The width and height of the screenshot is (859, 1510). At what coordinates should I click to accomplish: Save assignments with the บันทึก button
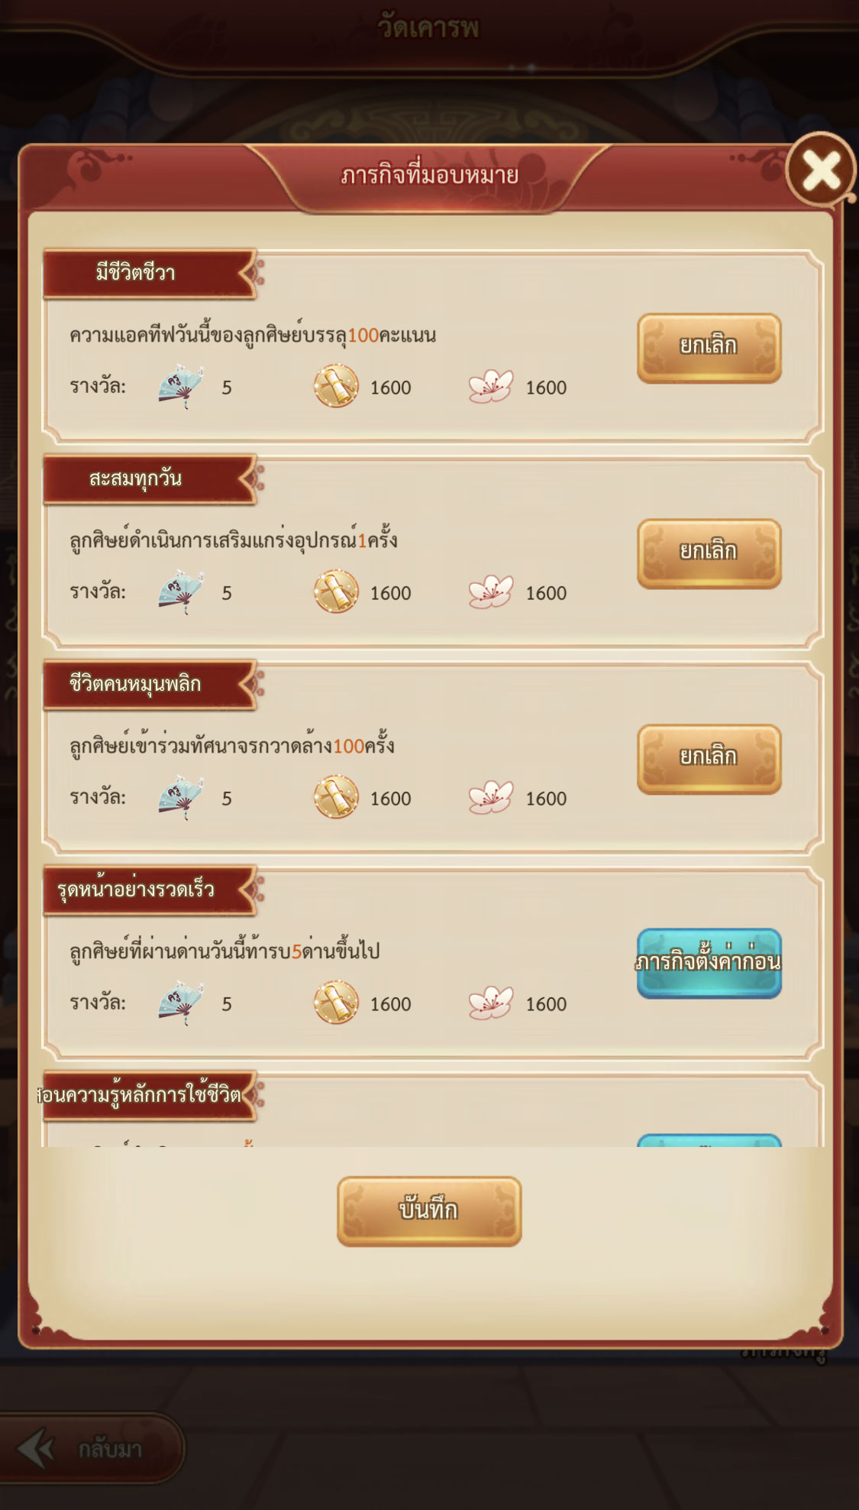[429, 1211]
